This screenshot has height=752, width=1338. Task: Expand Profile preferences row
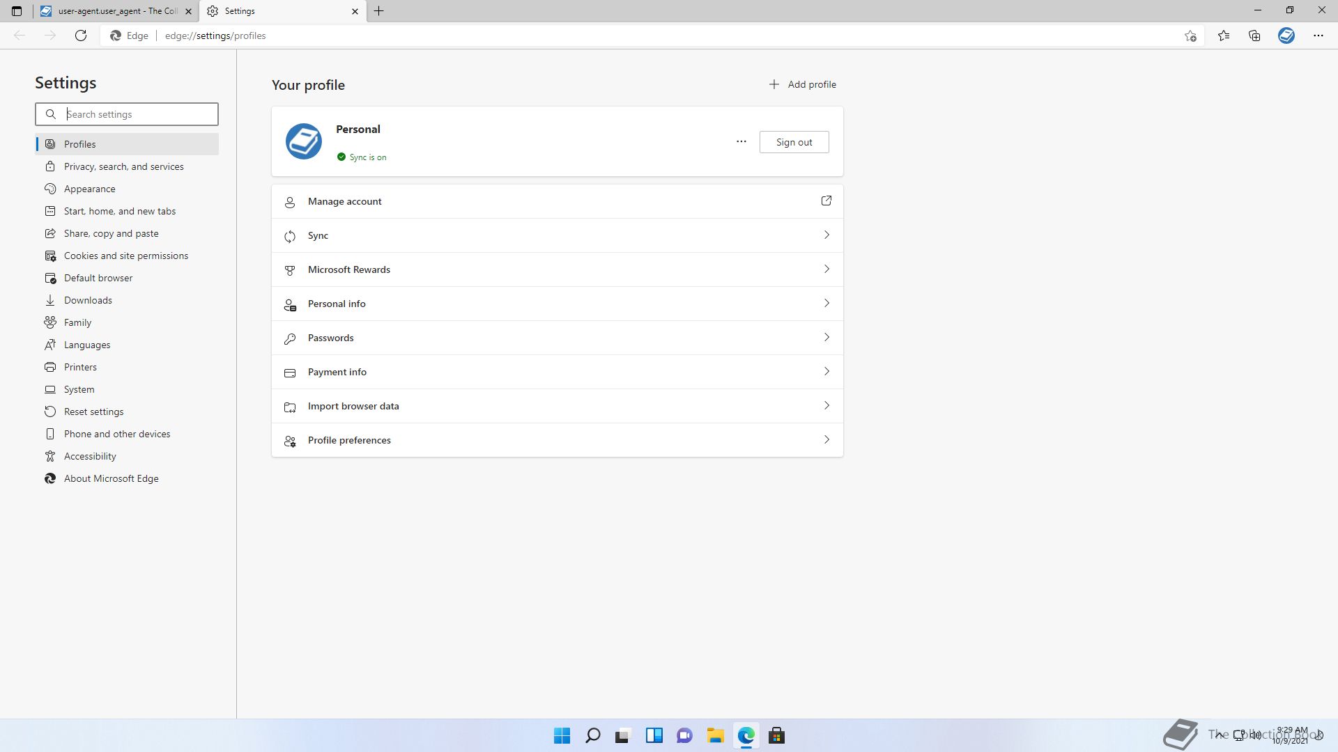pos(557,440)
